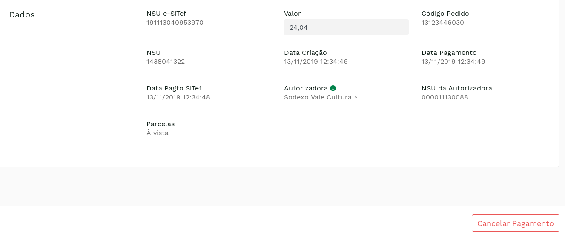565x237 pixels.
Task: Focus the Valor input field
Action: pos(346,27)
